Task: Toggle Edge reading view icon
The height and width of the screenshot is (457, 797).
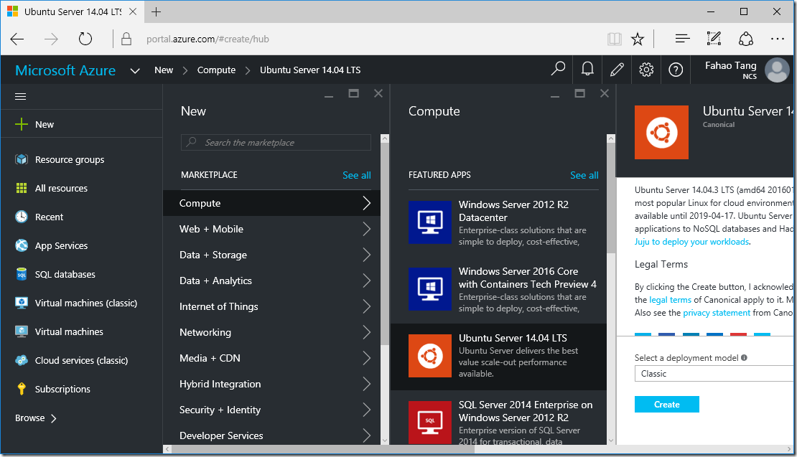Action: pyautogui.click(x=614, y=39)
